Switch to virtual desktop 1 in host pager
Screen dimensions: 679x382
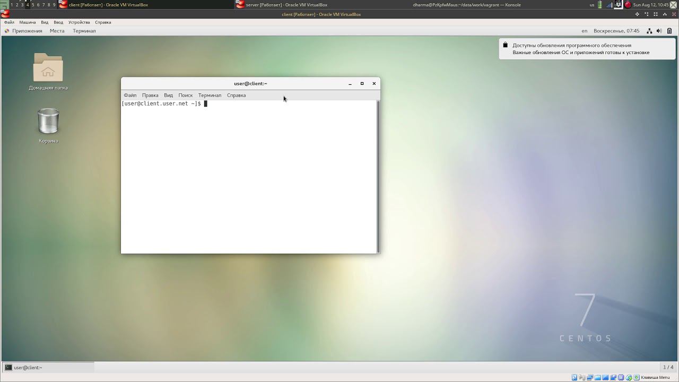(x=12, y=5)
